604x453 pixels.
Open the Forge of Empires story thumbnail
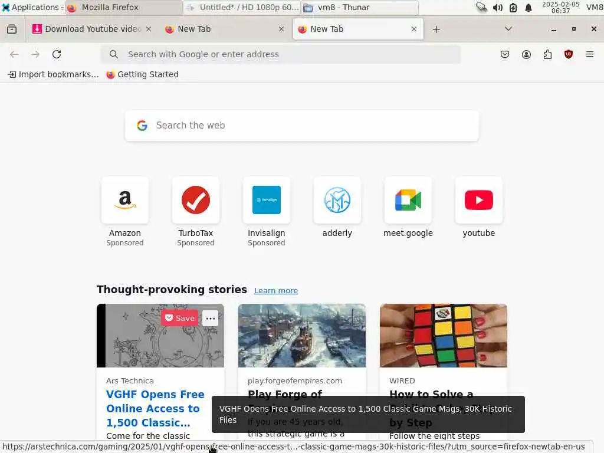pos(301,336)
